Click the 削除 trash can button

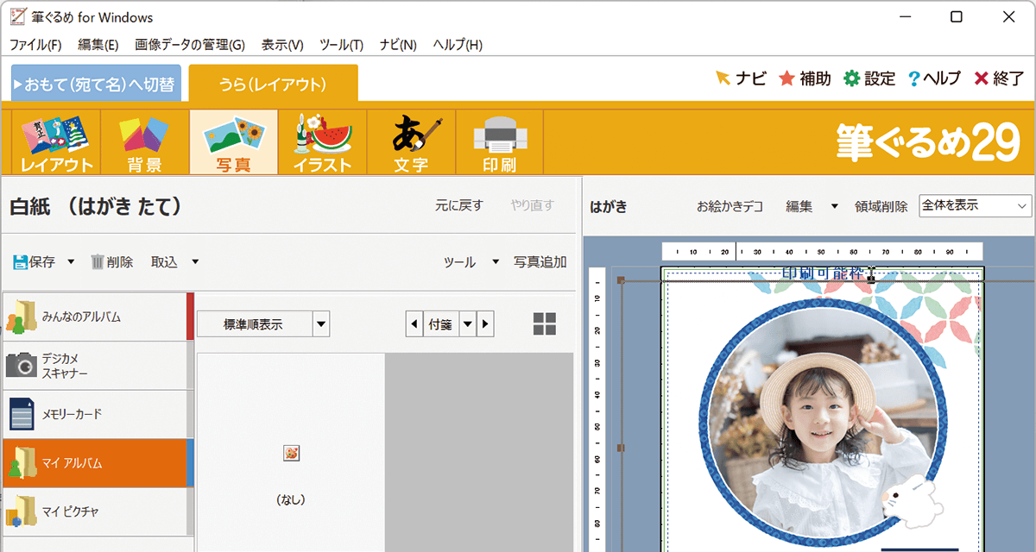[111, 261]
